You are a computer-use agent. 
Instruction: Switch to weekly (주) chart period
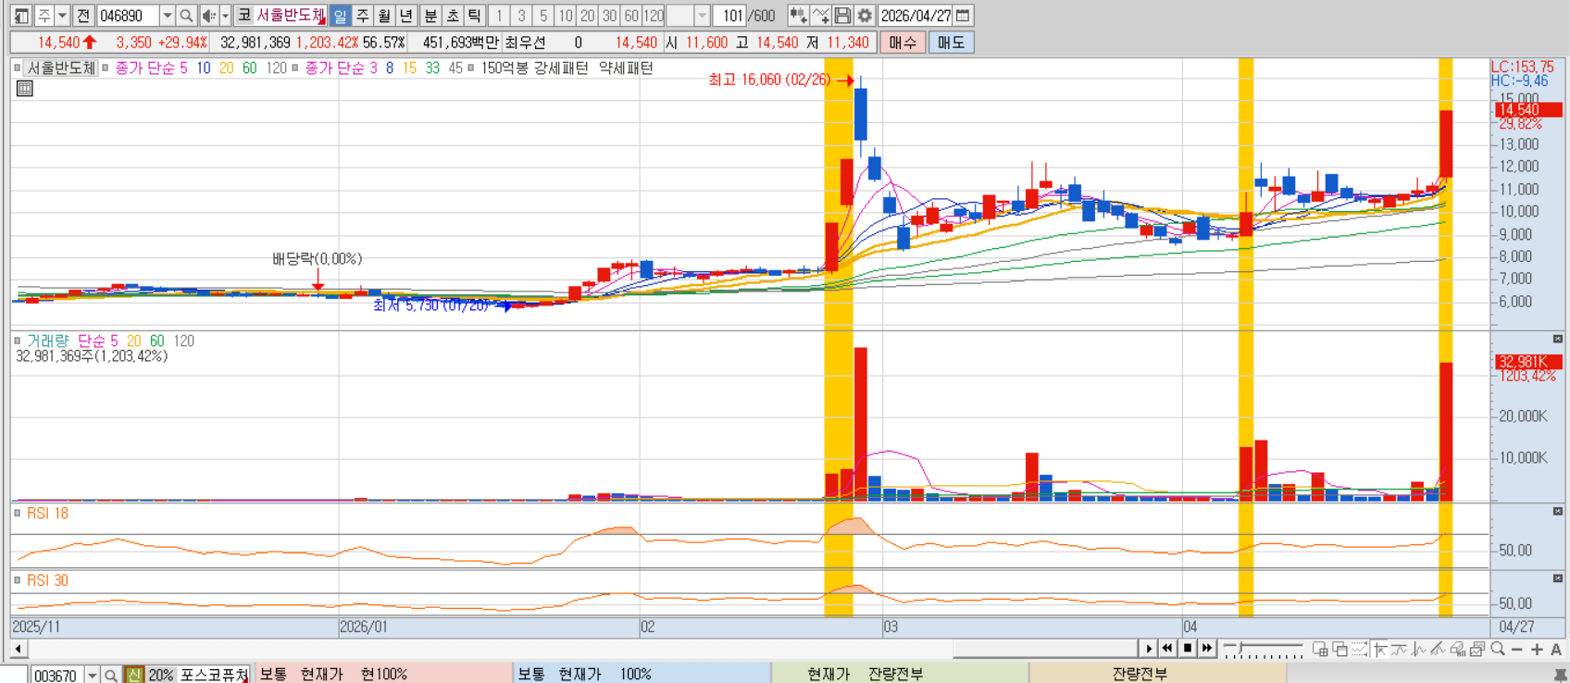(362, 16)
